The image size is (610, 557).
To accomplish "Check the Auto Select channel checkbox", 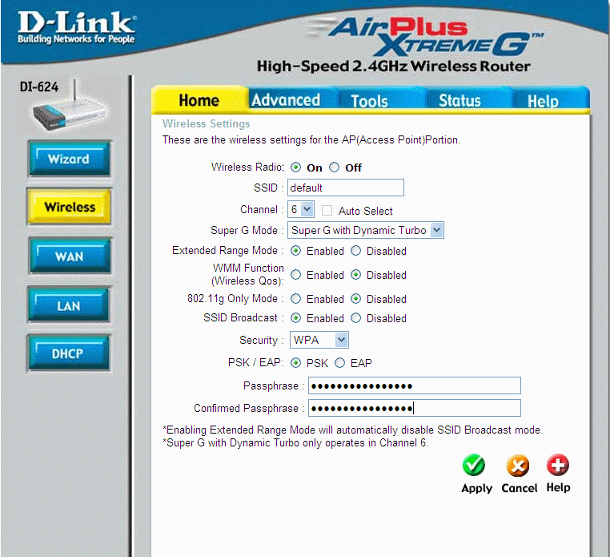I will (x=327, y=211).
